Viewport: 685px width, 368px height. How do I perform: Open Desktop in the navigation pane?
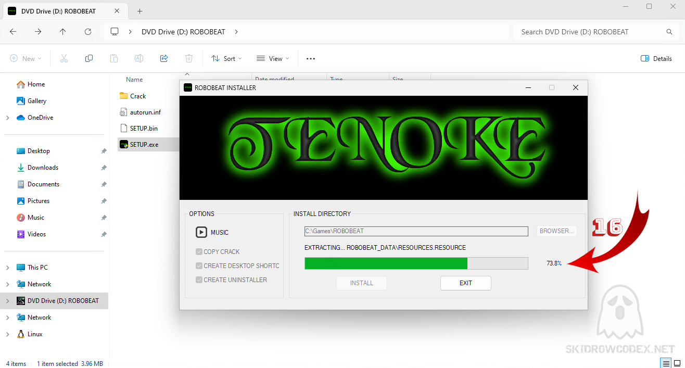pos(34,151)
